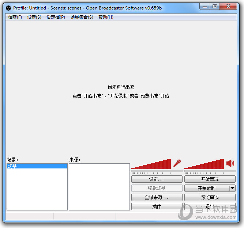244x228 pixels.
Task: Mute desktop audio via the speaker icon
Action: tap(230, 163)
